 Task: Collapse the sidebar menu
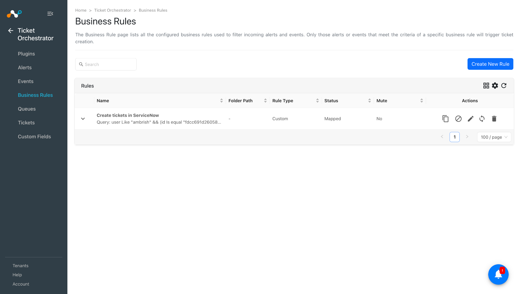click(x=50, y=14)
